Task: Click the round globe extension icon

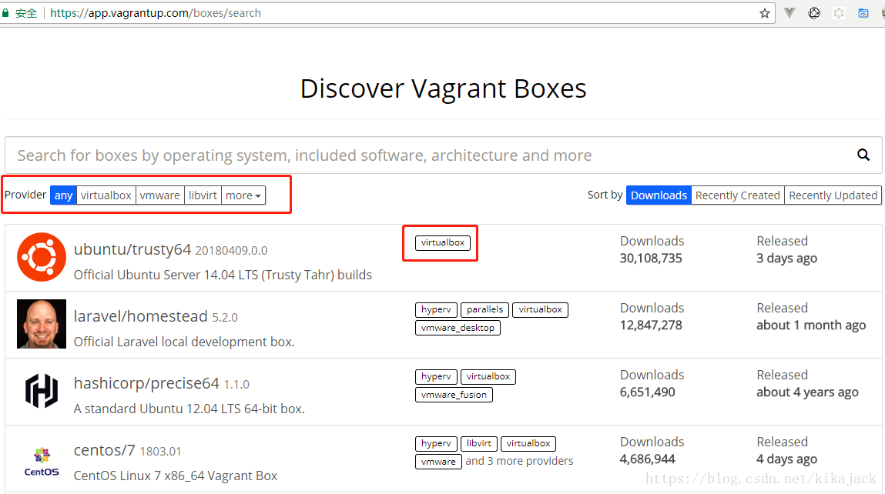Action: [814, 12]
